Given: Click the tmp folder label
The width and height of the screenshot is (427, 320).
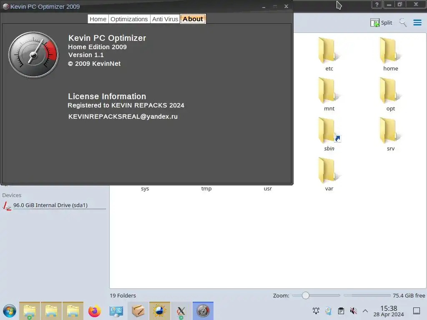Looking at the screenshot, I should 206,189.
